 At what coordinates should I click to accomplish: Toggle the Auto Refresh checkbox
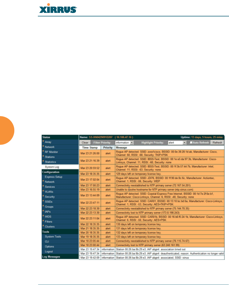pyautogui.click(x=191, y=142)
